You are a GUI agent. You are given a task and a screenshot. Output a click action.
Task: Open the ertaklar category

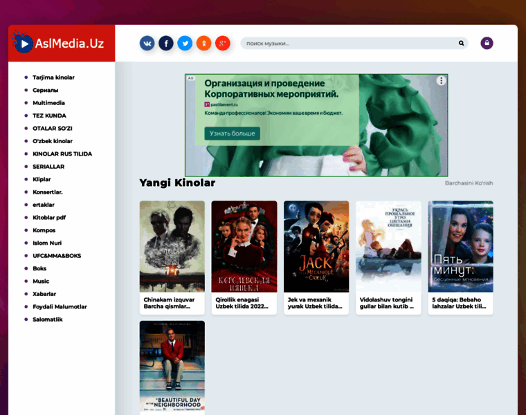(x=44, y=205)
